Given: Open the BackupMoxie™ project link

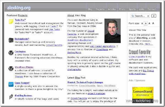Looking at the screenshot, I should (22, 39).
